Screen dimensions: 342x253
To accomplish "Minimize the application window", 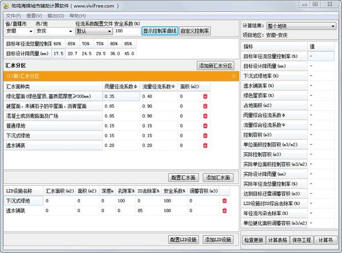I will [x=305, y=5].
